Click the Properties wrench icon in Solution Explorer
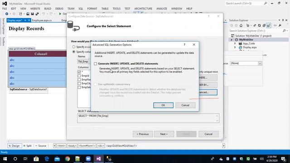Screen dimensions: 290x163 pyautogui.click(x=280, y=25)
